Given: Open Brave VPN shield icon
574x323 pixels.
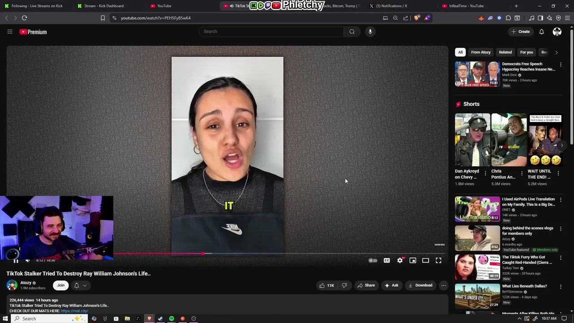Looking at the screenshot, I should [558, 18].
